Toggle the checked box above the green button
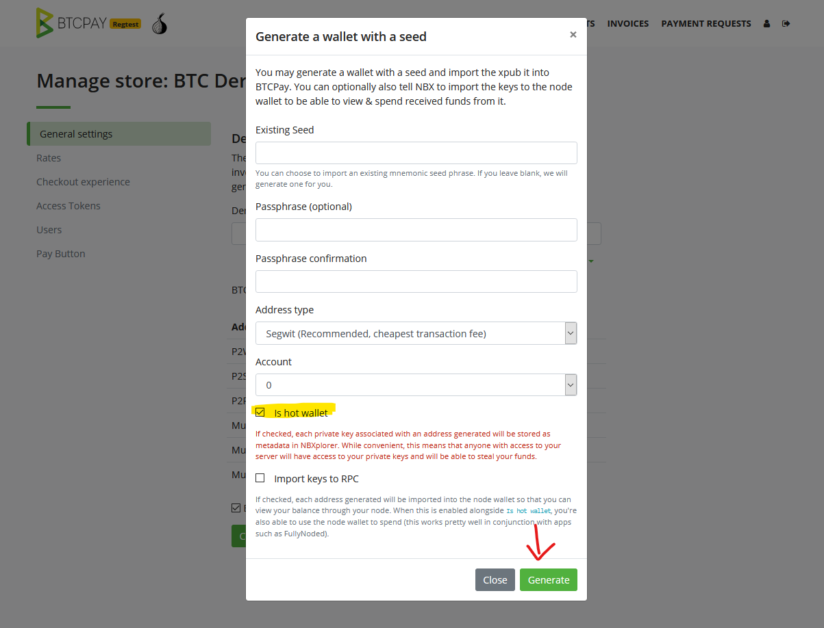Screen dimensions: 824x628 click(x=234, y=508)
